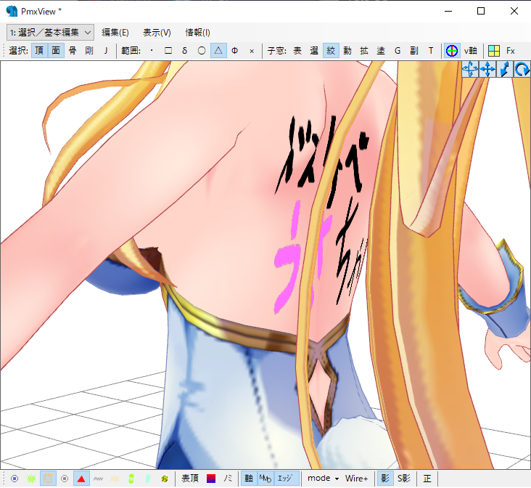The width and height of the screenshot is (531, 488).
Task: Expand the 選択/基本編集 mode dropdown
Action: tap(50, 33)
